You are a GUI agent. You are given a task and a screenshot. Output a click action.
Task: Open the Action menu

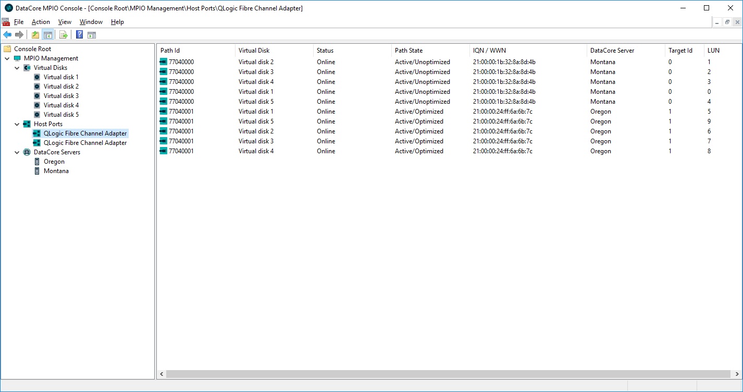click(41, 22)
